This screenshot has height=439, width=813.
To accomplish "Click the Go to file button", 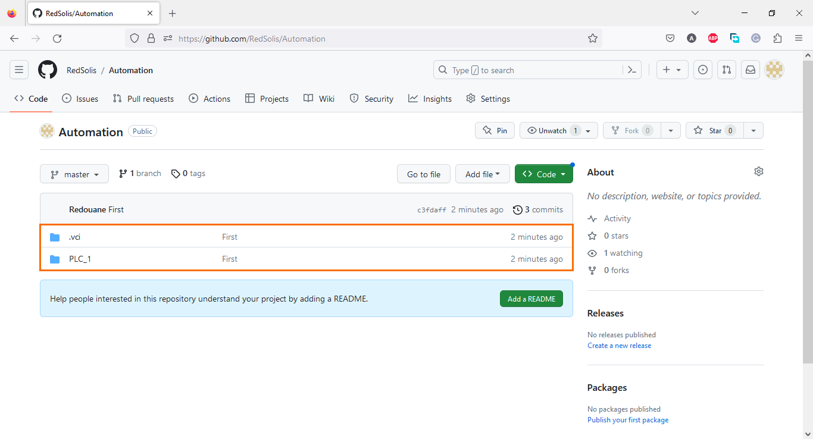I will [424, 174].
